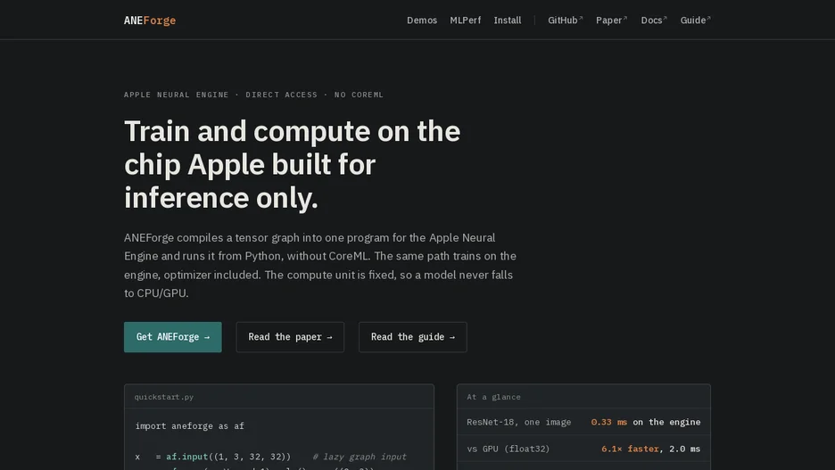Open the ANEForge logo home link
Screen dimensions: 835x470
click(x=150, y=21)
